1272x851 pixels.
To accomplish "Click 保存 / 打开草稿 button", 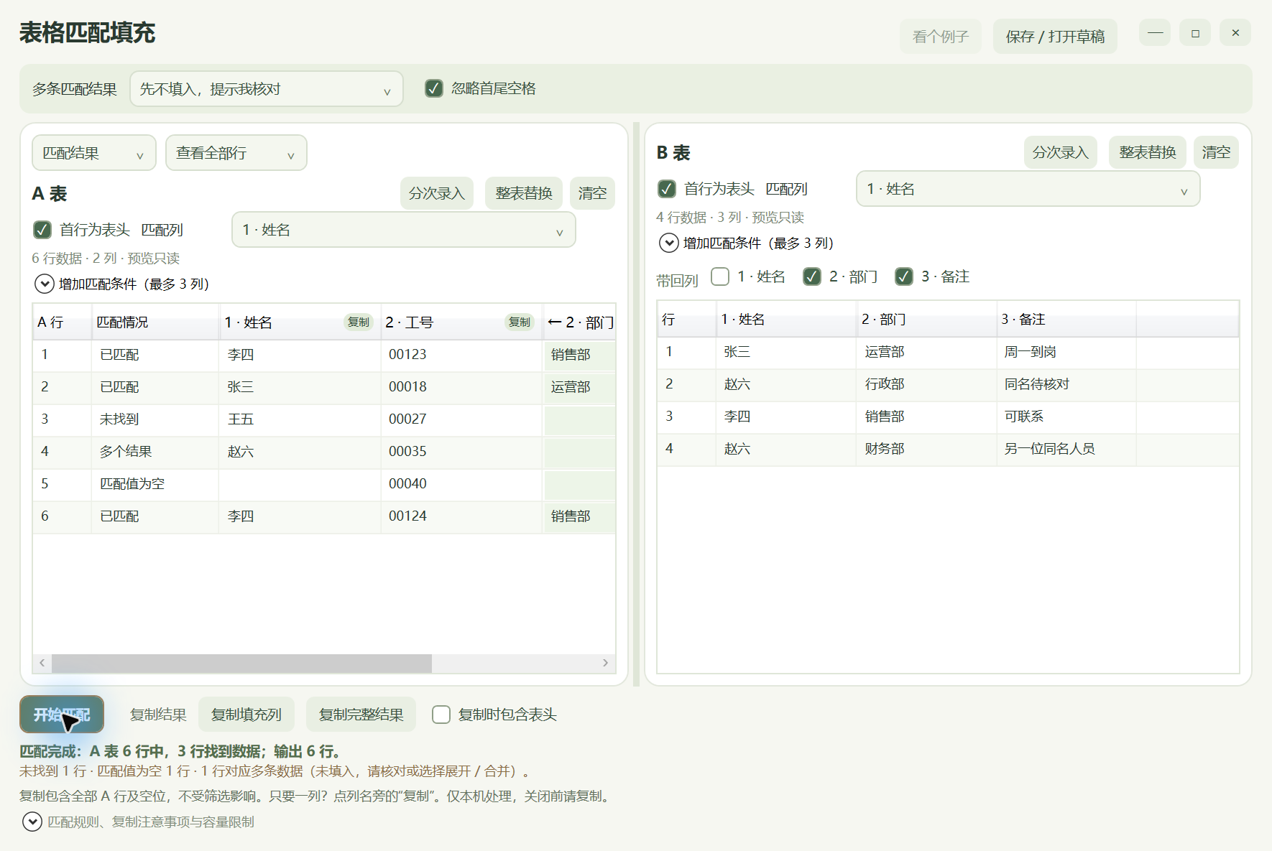I will tap(1055, 37).
